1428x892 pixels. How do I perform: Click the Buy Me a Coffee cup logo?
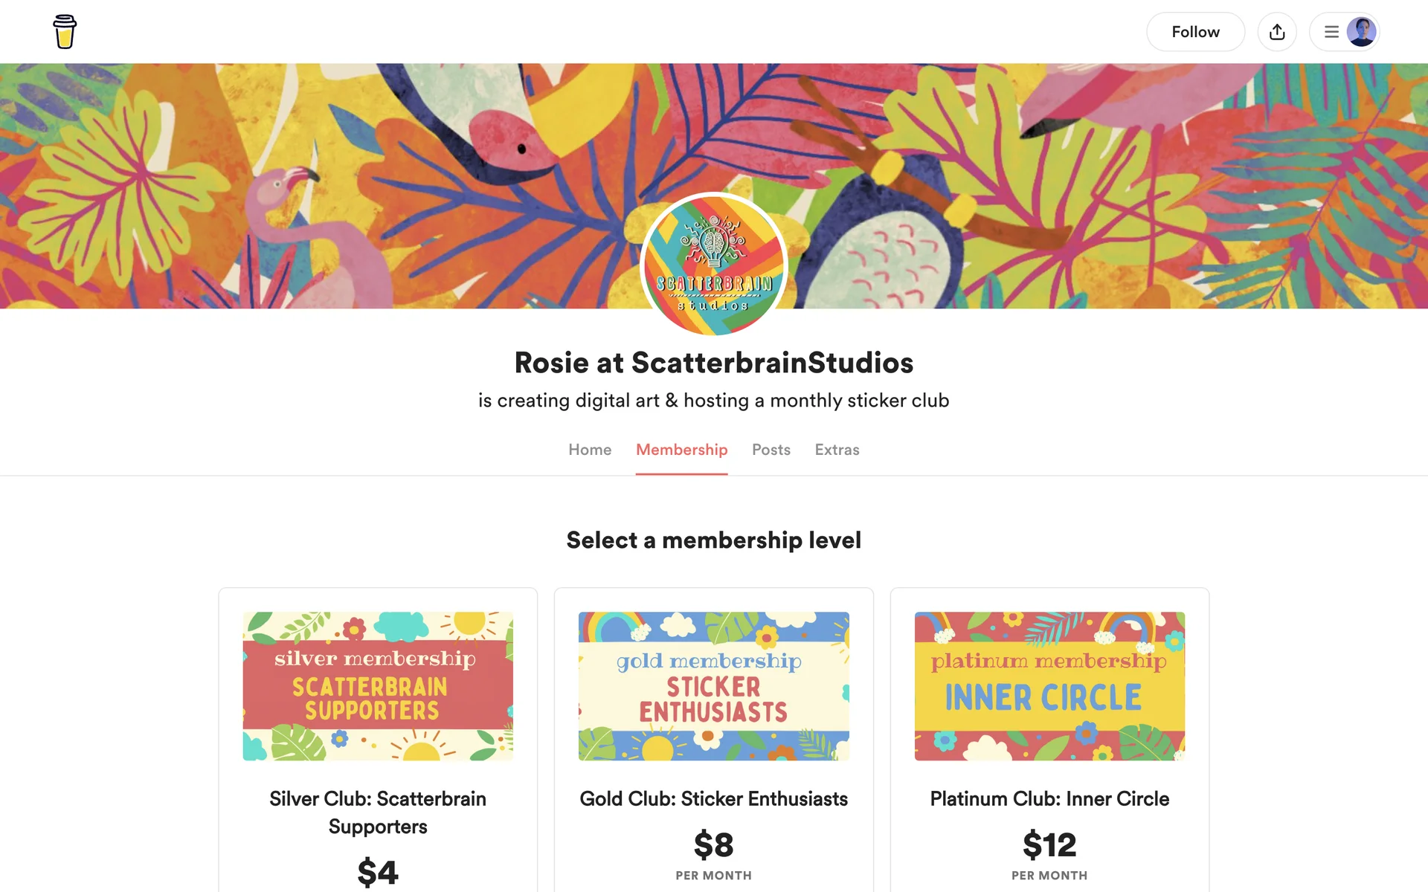tap(65, 32)
